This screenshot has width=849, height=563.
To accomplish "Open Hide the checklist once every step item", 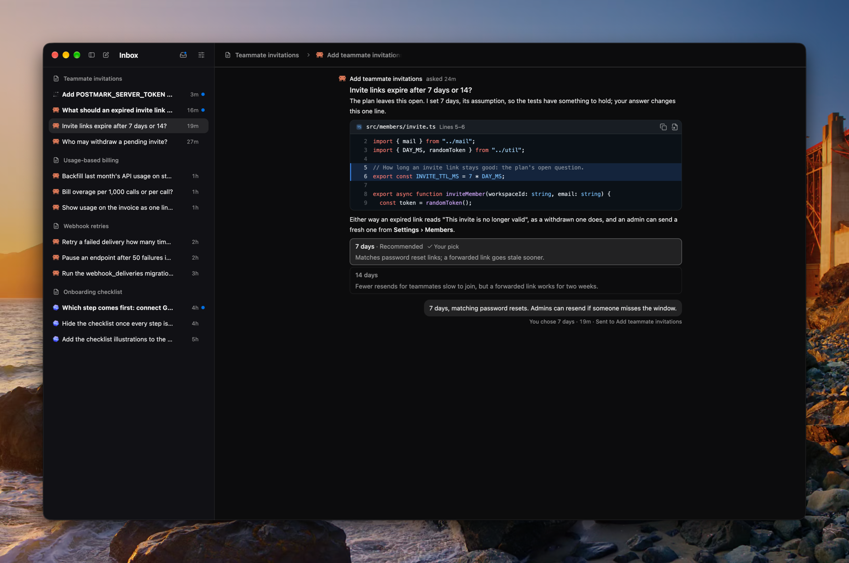I will click(128, 323).
